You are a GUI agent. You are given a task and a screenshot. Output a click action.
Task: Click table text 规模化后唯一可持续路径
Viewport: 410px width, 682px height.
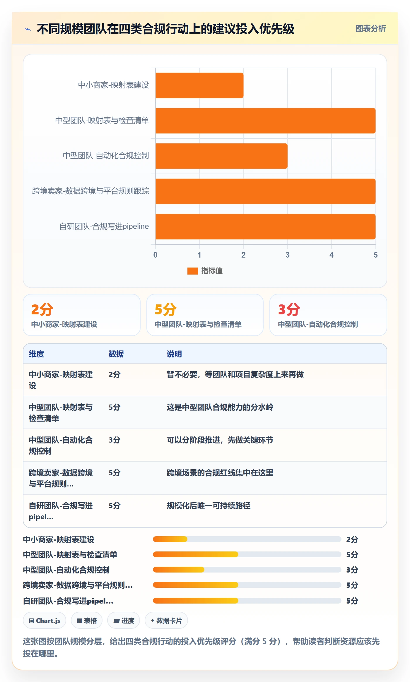tap(209, 505)
